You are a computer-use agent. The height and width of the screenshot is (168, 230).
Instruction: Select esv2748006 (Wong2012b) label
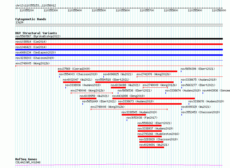tap(88, 90)
